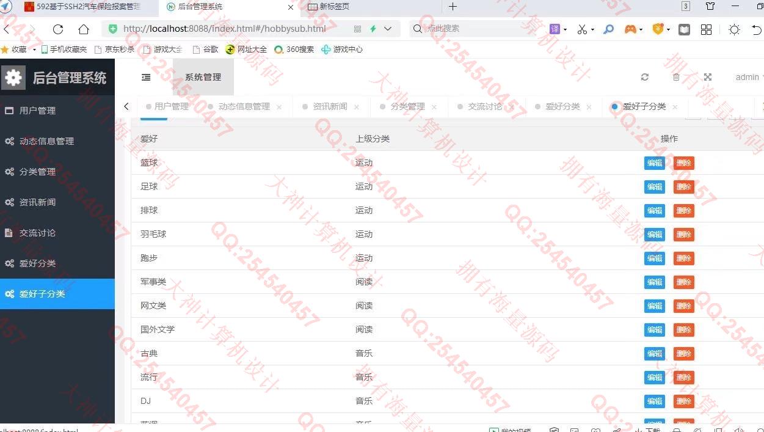Click the 爱好 column header

(x=149, y=139)
